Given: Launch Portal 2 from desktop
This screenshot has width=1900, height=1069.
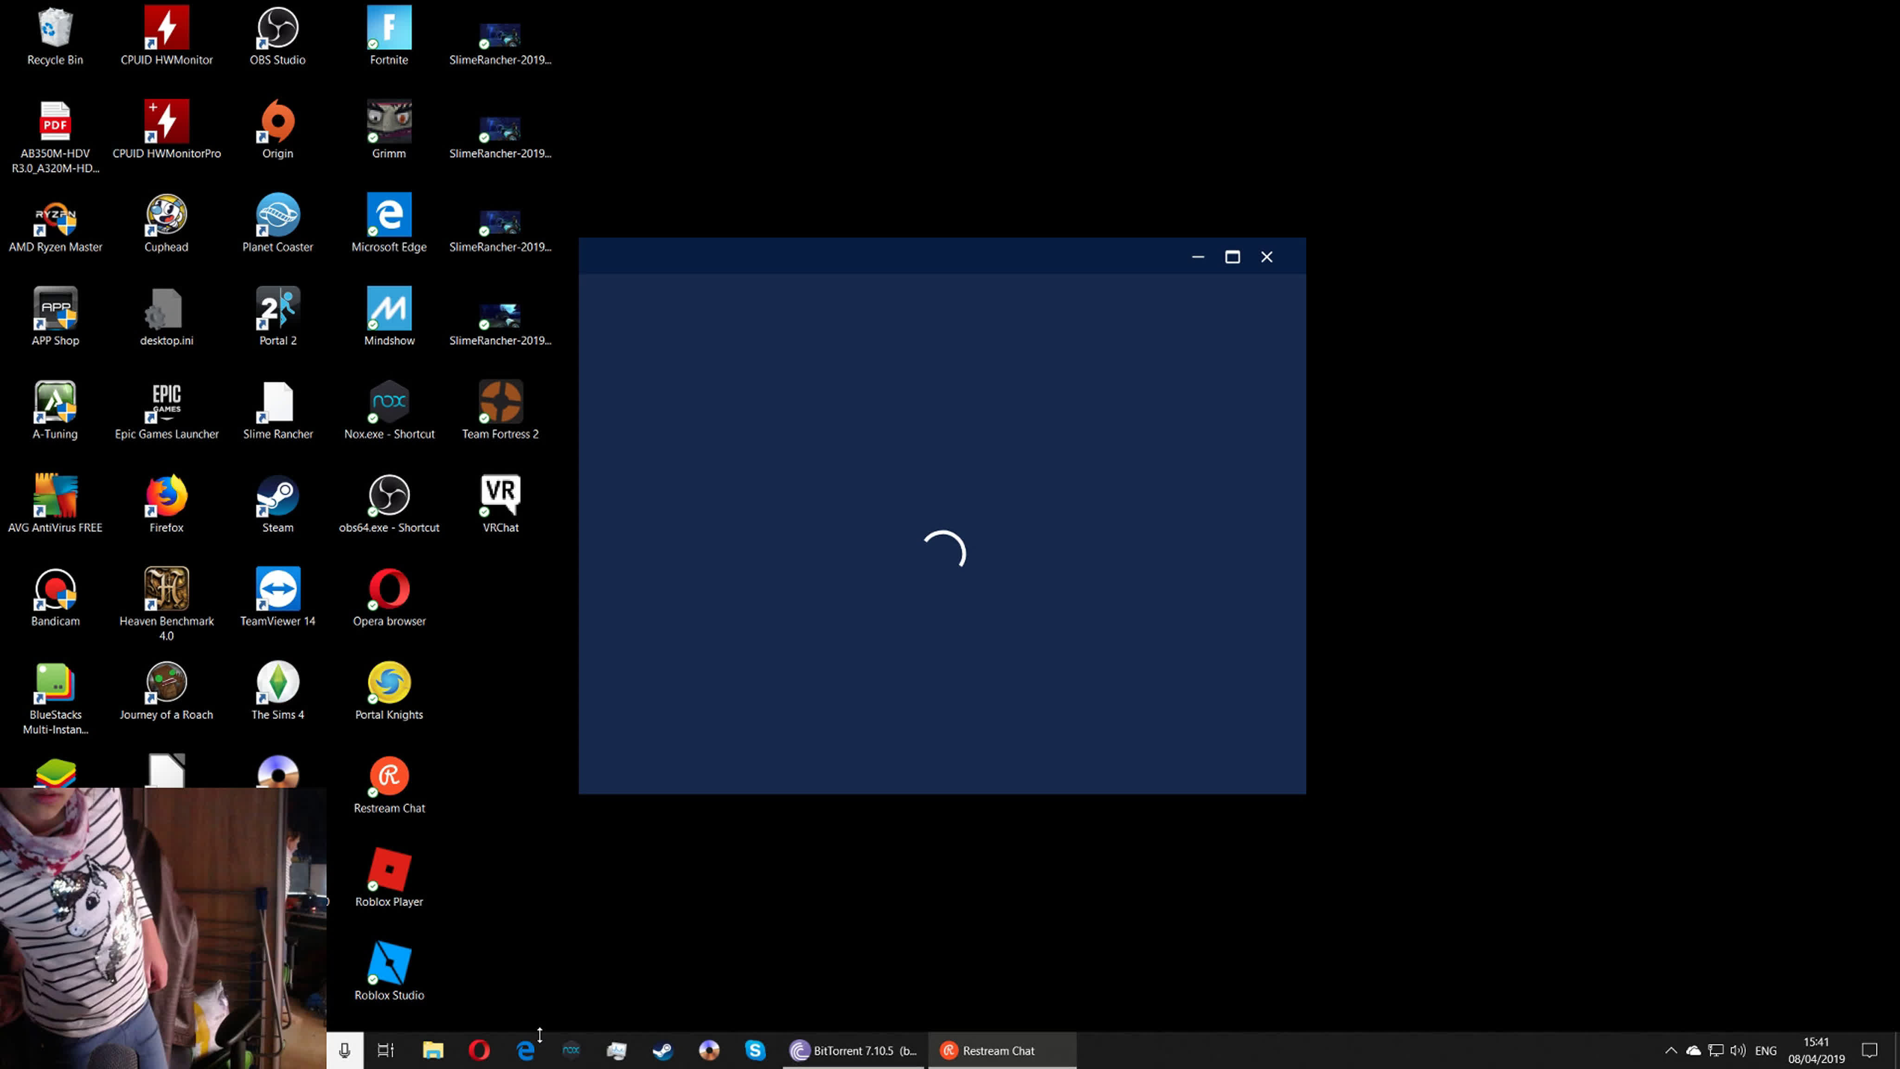Looking at the screenshot, I should [277, 318].
